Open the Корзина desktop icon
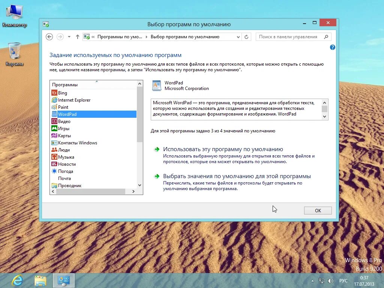Screen dimensions: 384x288 (15, 54)
